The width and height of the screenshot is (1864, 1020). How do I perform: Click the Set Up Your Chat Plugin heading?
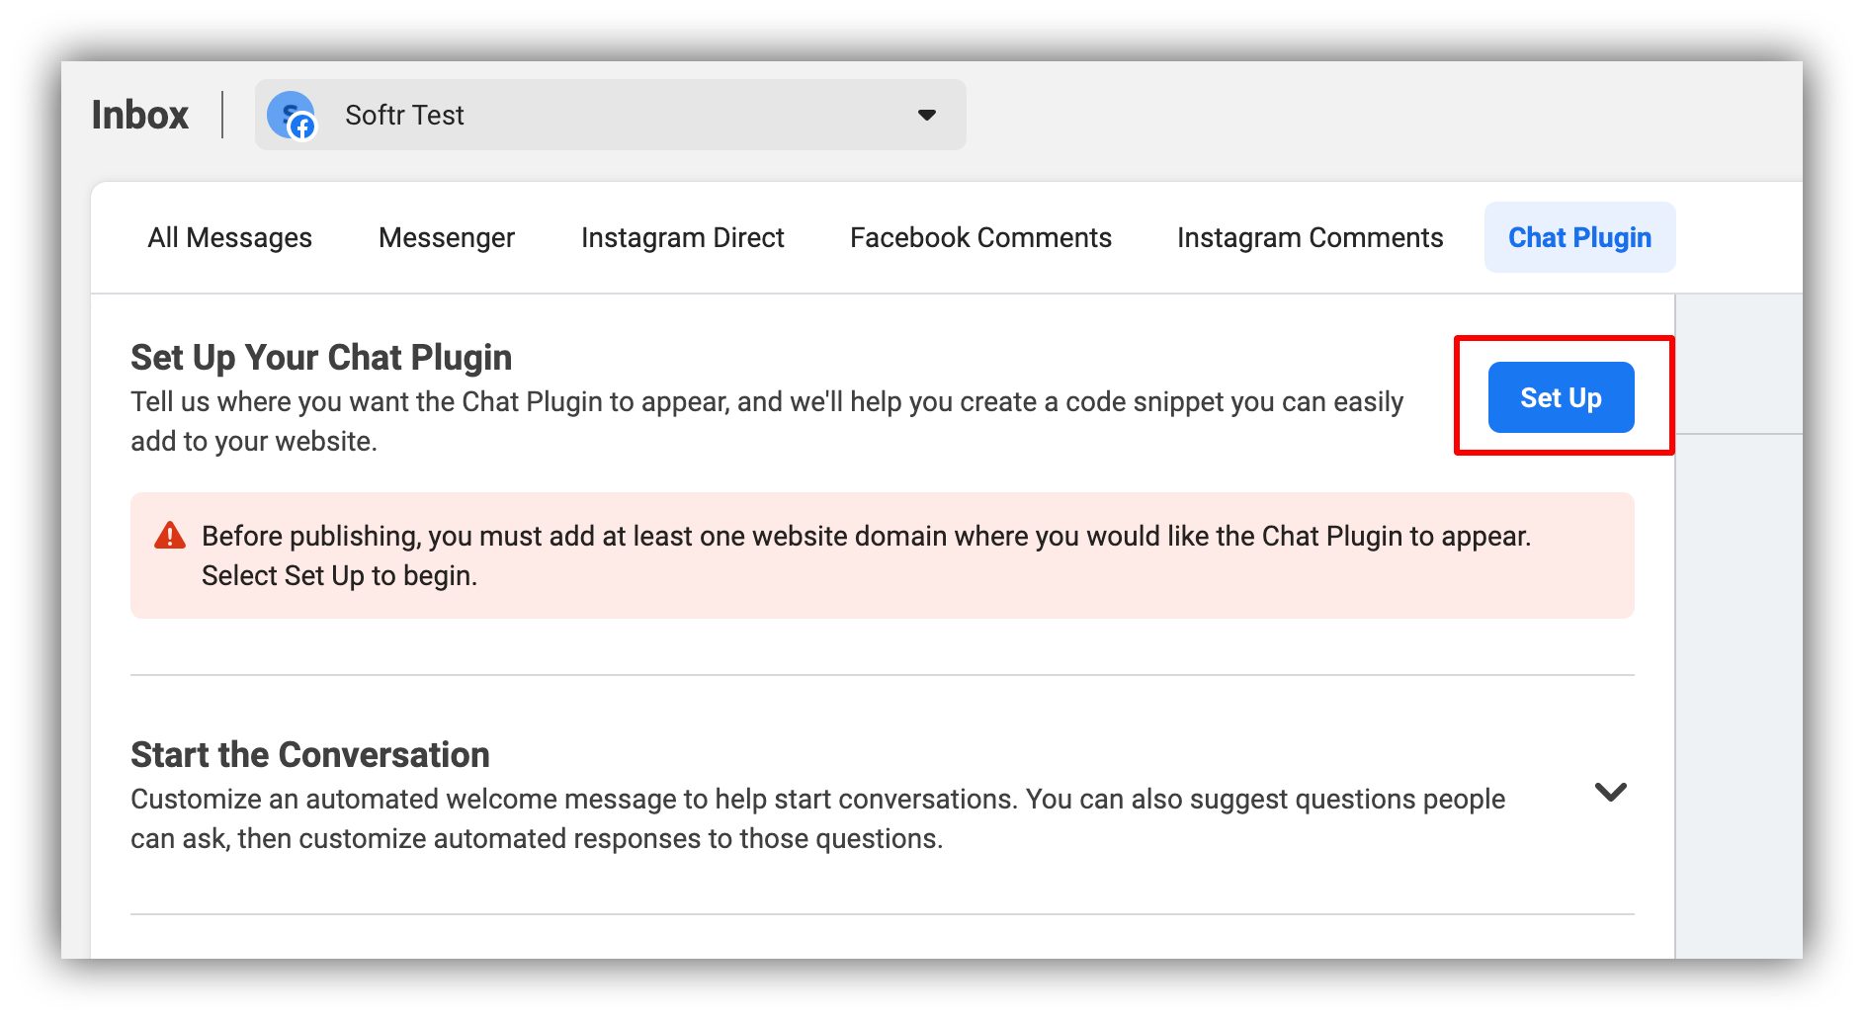pyautogui.click(x=320, y=357)
